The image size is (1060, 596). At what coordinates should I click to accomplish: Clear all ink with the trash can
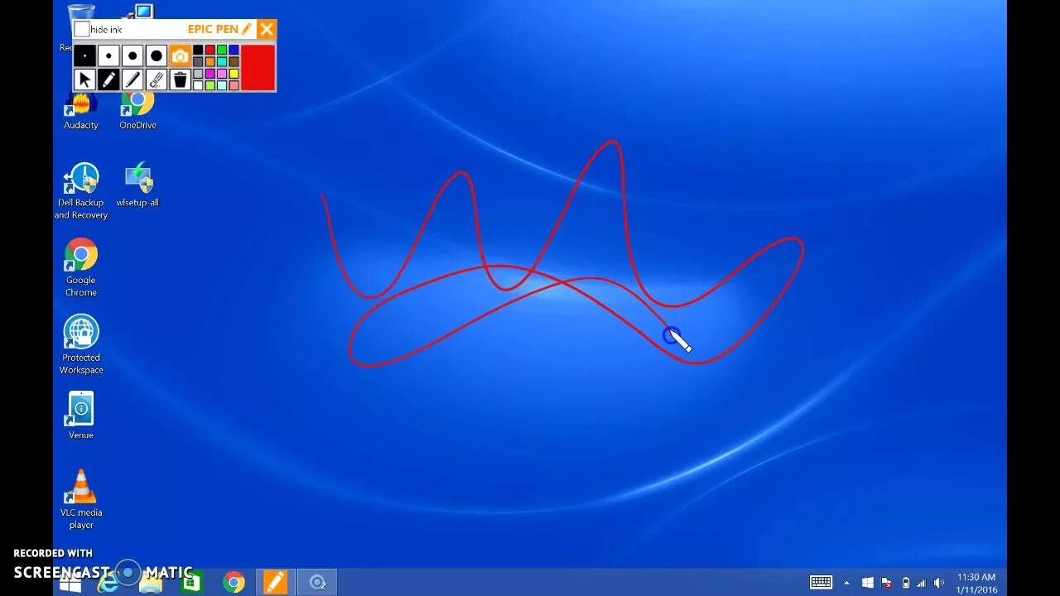click(x=181, y=79)
